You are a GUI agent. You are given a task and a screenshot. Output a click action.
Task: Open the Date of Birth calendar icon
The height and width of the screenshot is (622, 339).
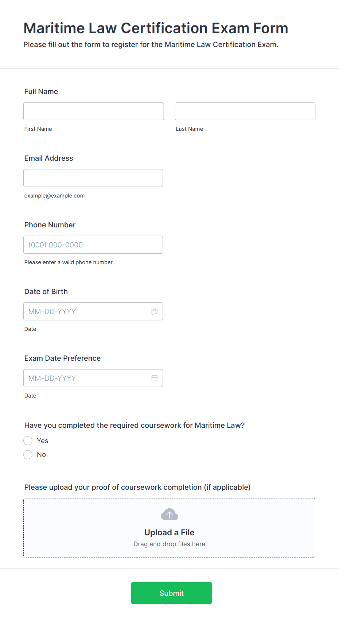click(155, 312)
